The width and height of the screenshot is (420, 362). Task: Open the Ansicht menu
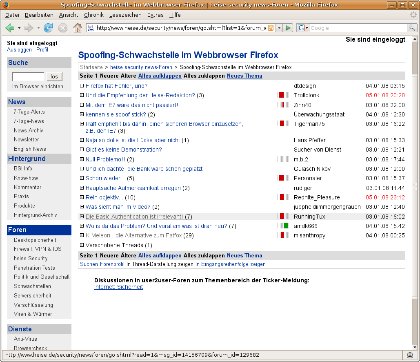(69, 15)
